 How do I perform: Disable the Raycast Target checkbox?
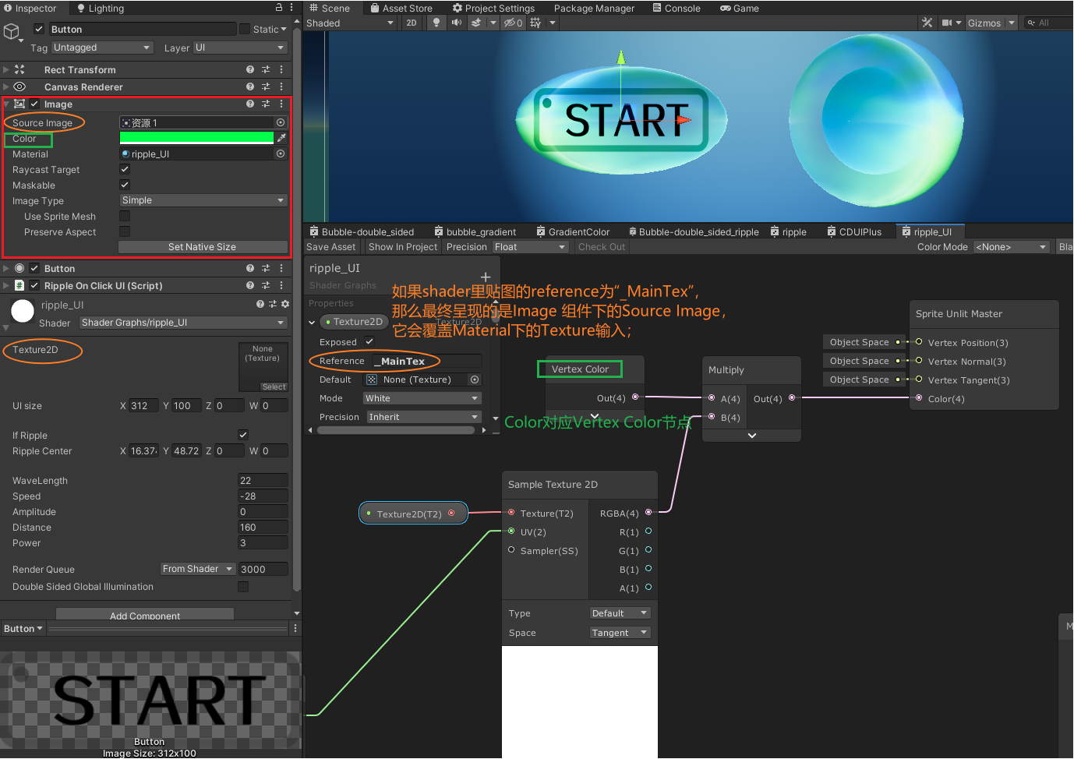point(123,169)
